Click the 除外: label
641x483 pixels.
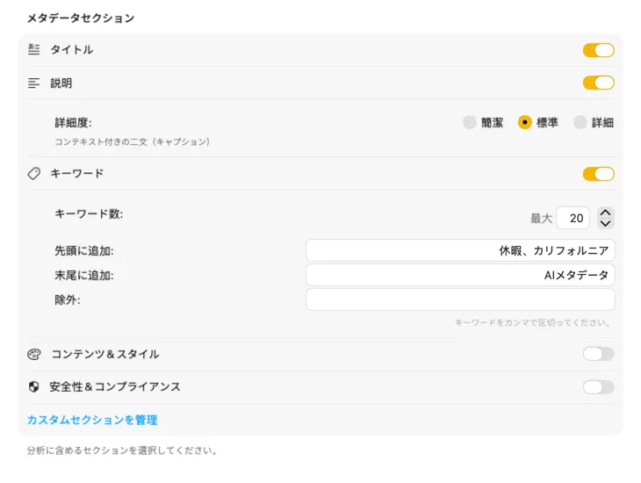68,299
